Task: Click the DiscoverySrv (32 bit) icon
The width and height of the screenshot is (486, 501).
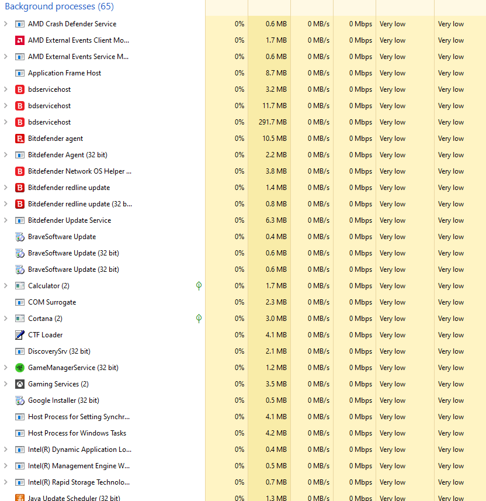Action: tap(20, 351)
